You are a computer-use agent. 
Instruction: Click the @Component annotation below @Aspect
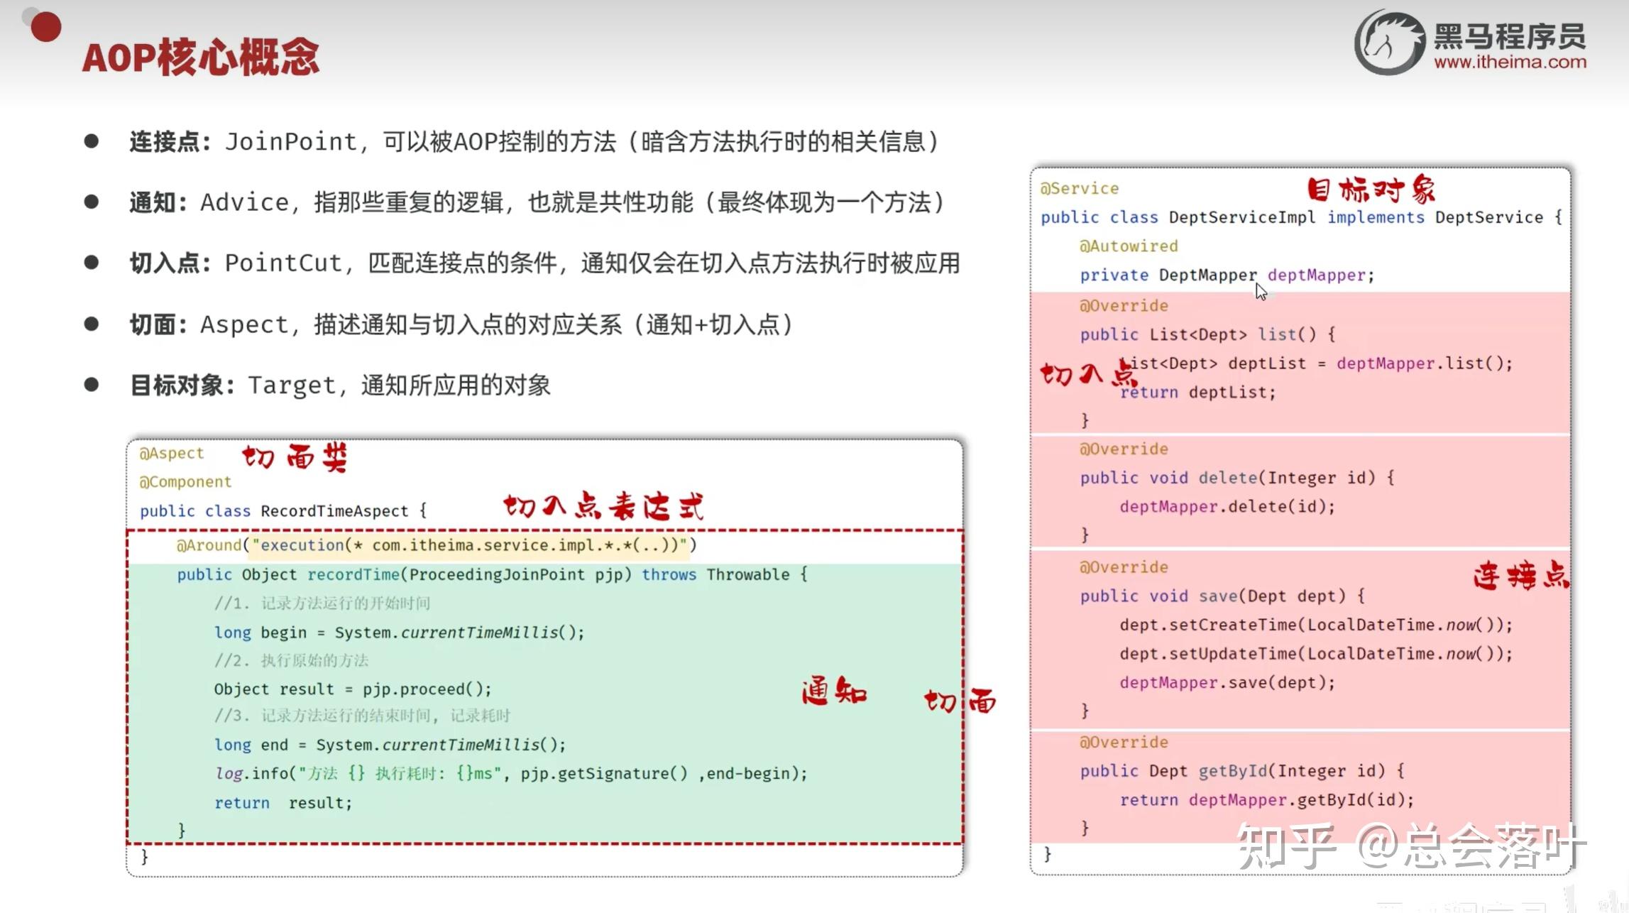click(185, 481)
